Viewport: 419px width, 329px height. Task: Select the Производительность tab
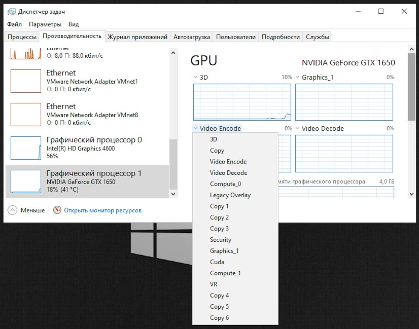click(x=72, y=36)
